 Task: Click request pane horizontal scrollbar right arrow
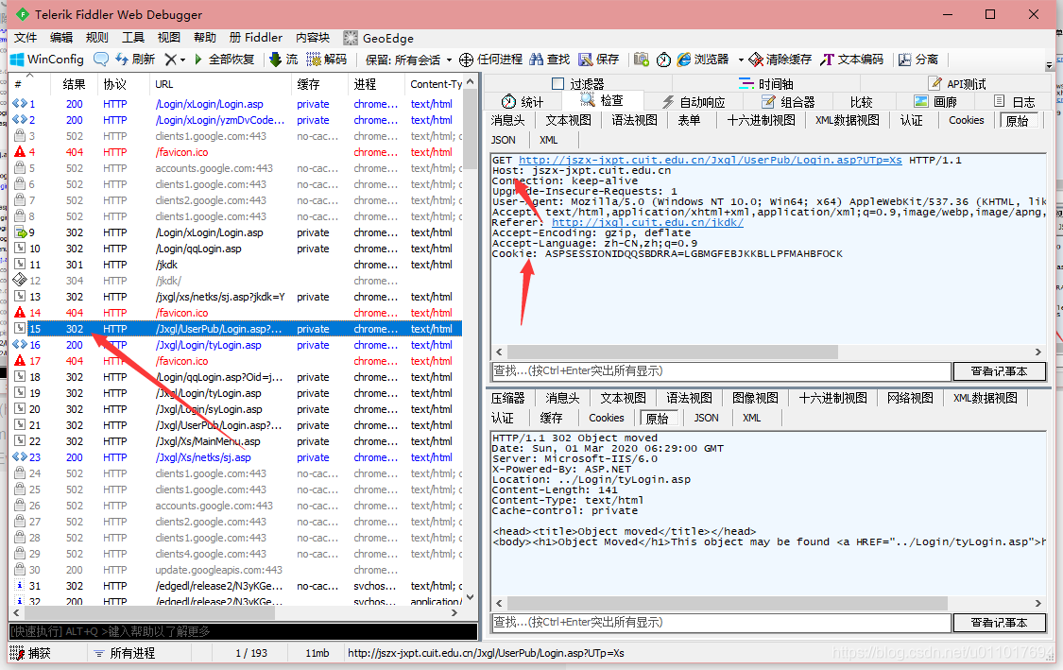1037,352
